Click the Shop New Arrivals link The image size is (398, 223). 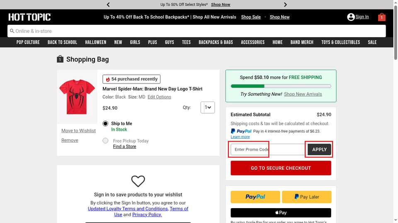click(303, 94)
